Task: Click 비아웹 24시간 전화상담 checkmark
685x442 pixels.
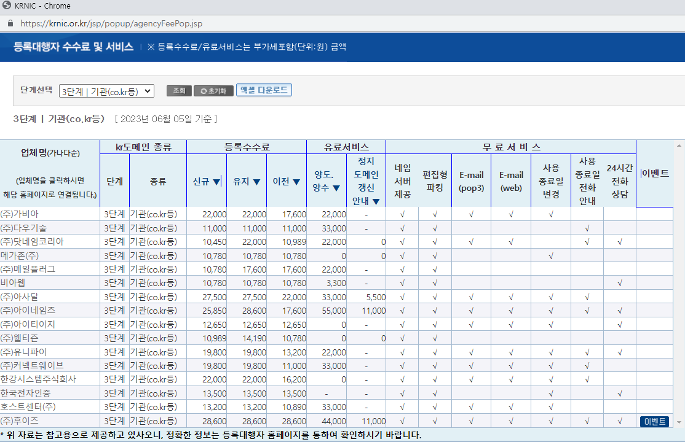Action: [619, 283]
